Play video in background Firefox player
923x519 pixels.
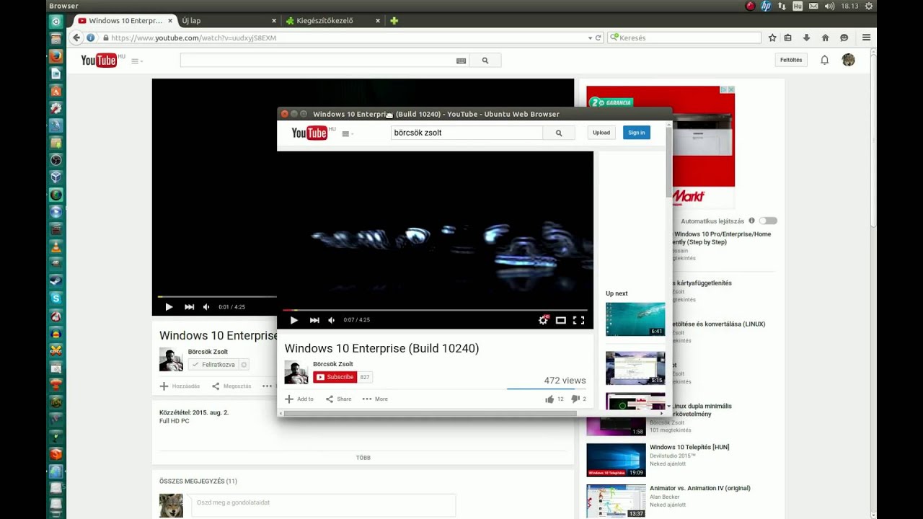(x=169, y=307)
